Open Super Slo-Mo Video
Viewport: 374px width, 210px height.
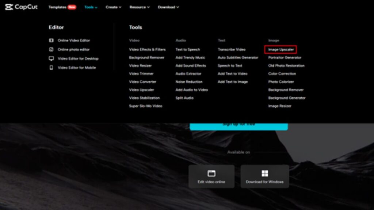coord(145,106)
